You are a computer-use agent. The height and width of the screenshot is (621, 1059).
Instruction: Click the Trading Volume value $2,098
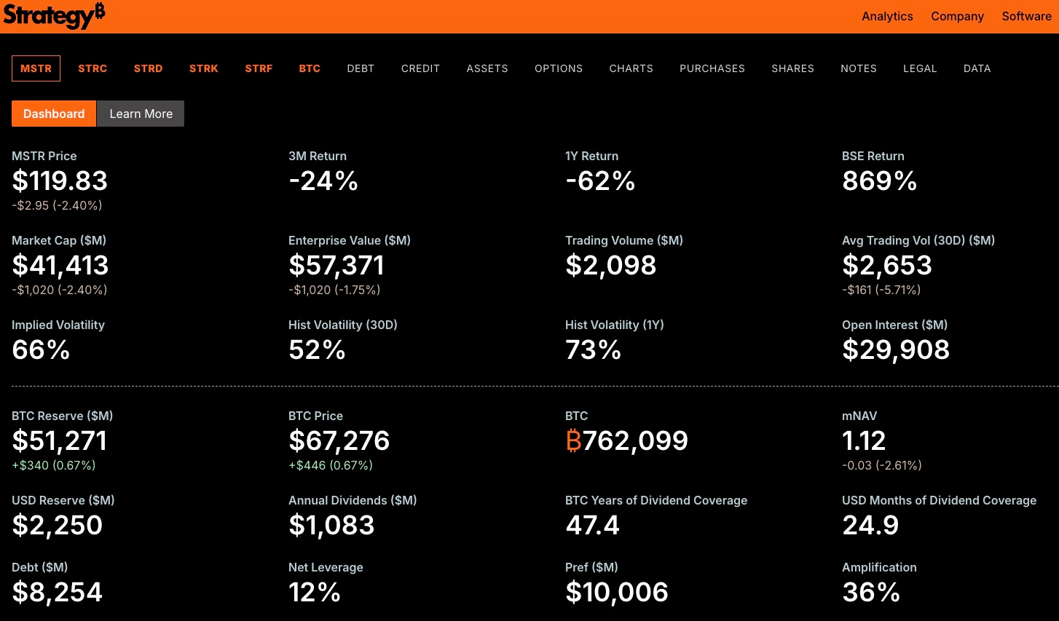[x=611, y=265]
